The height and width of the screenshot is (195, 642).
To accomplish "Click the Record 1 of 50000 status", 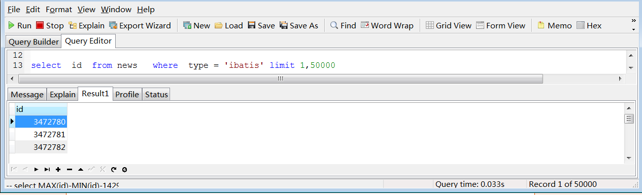I will pos(563,184).
